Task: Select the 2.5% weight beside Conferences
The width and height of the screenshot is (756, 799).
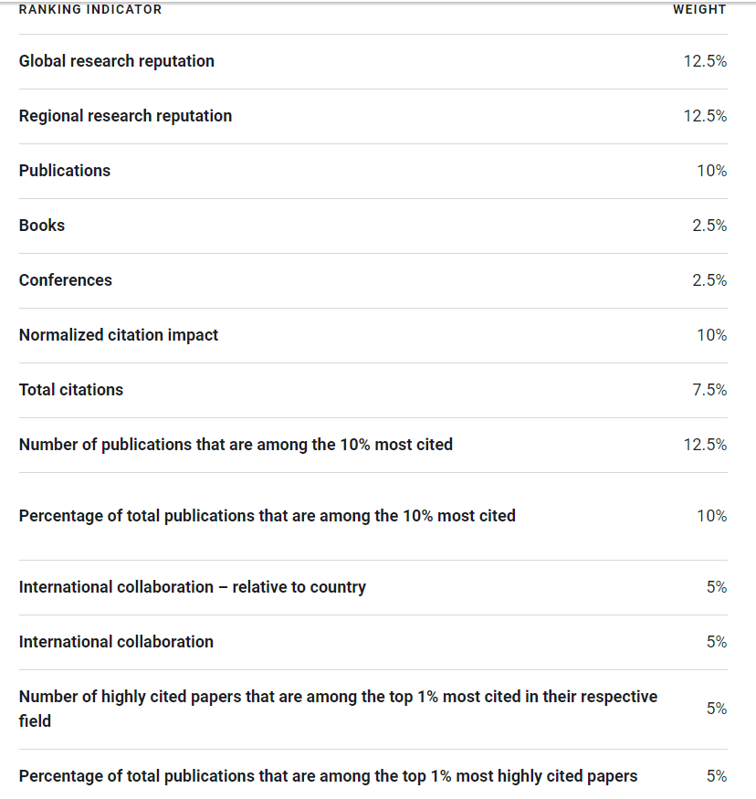Action: pyautogui.click(x=709, y=280)
